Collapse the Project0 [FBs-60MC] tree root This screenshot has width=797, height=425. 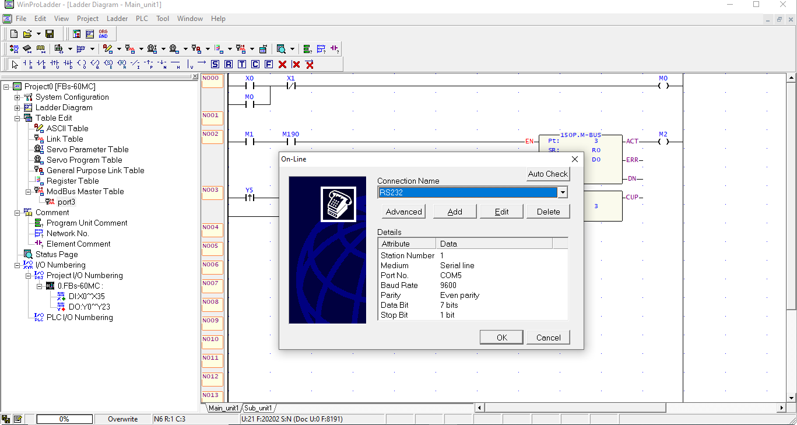click(x=6, y=86)
